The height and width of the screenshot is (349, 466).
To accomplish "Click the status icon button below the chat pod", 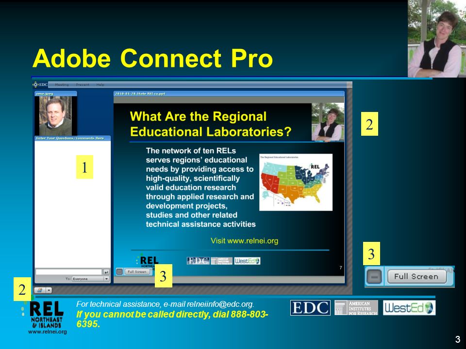I will tap(40, 290).
